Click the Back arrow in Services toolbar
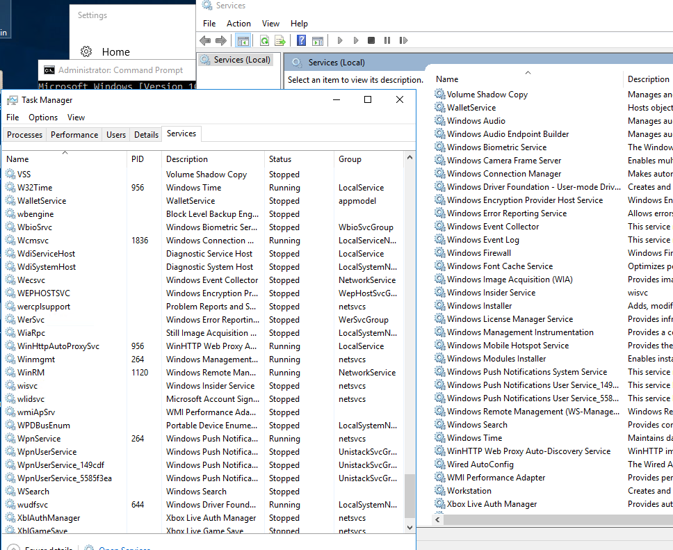 click(206, 41)
